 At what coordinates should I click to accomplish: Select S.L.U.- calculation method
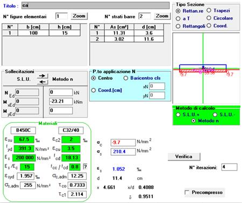click(224, 115)
